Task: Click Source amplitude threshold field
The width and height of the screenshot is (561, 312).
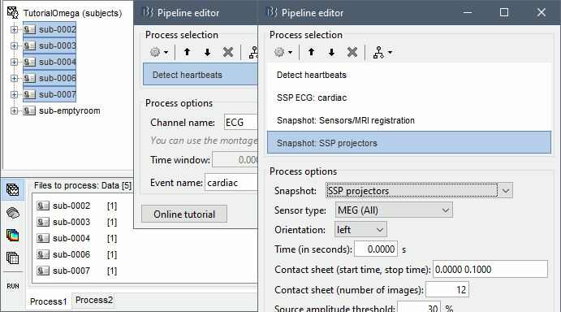Action: point(419,307)
